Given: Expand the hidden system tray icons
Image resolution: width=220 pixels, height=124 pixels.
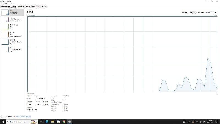Looking at the screenshot, I should point(189,122).
